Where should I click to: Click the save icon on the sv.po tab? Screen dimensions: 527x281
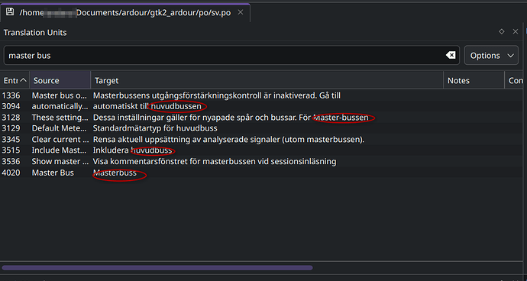click(10, 12)
